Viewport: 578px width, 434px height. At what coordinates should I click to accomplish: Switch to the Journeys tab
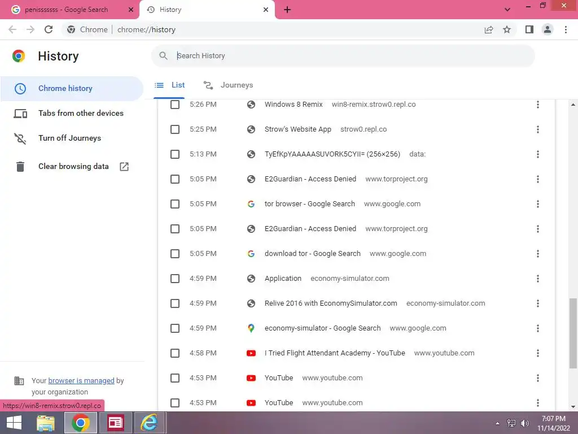coord(229,85)
